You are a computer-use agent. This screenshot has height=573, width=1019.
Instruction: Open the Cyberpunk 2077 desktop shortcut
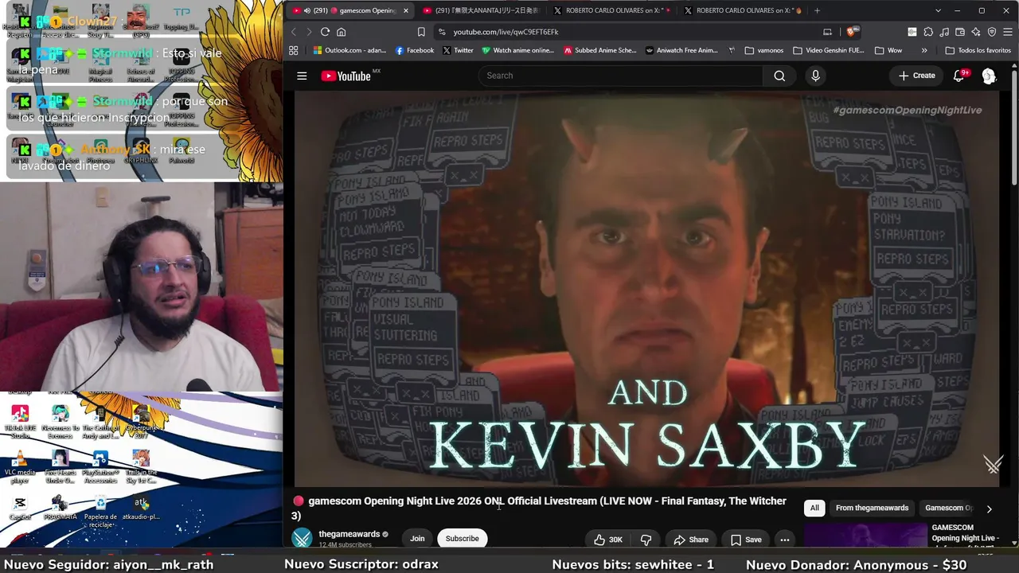[141, 421]
